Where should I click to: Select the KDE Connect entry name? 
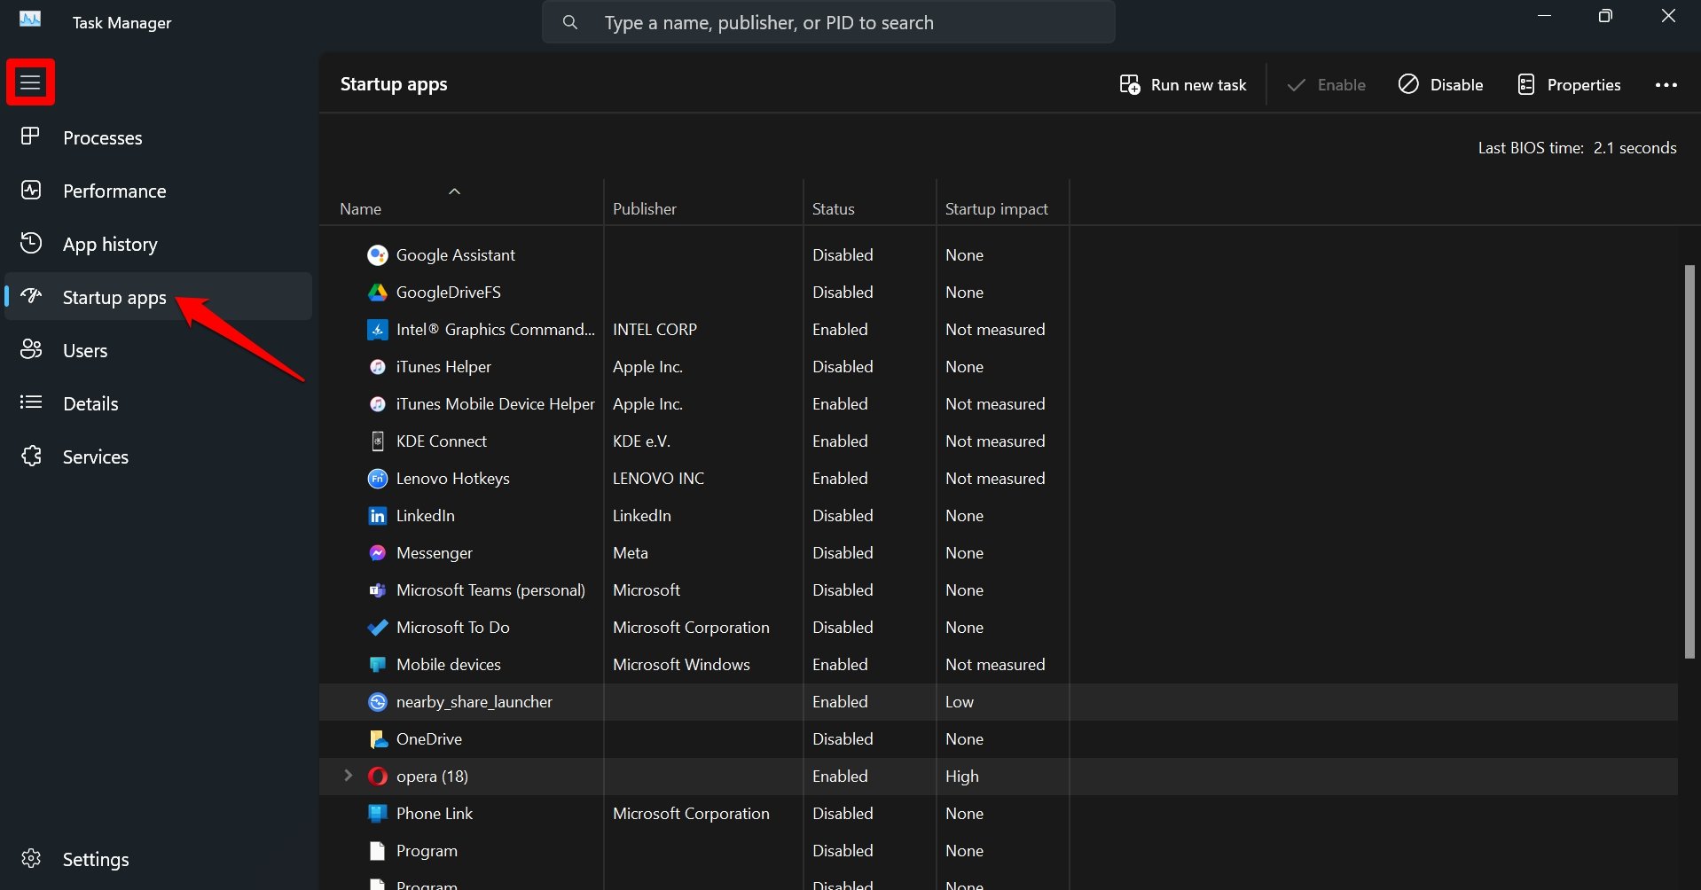click(x=441, y=441)
